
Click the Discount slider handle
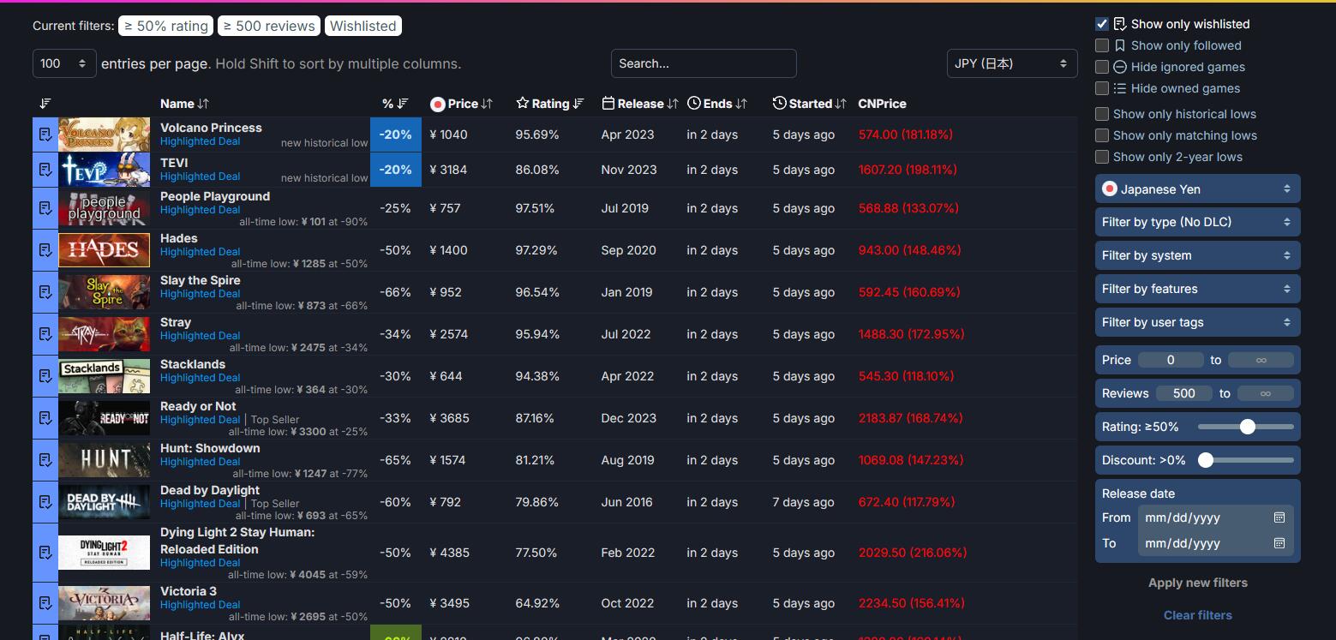(1206, 460)
